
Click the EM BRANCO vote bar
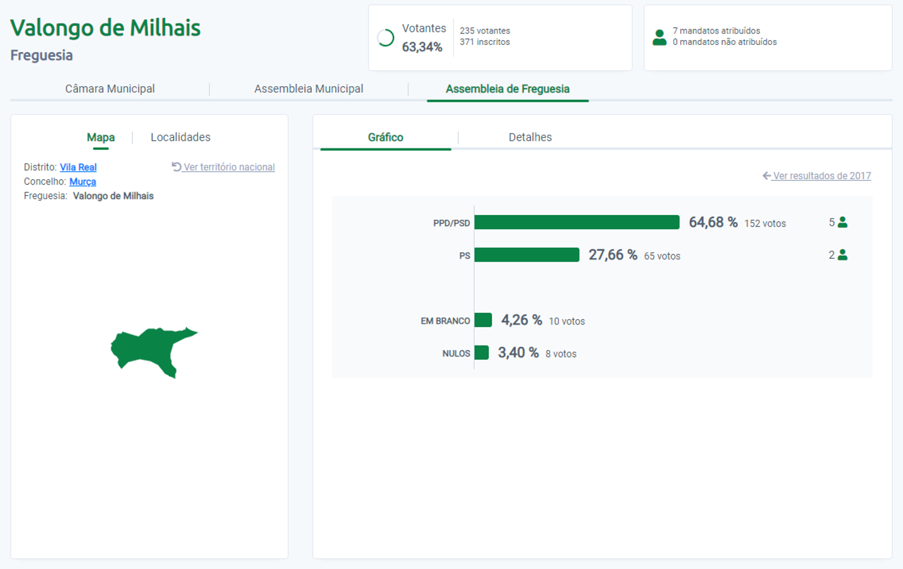point(483,320)
